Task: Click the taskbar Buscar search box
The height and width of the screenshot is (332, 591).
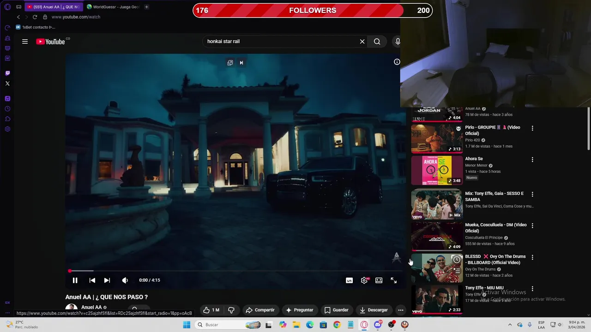Action: tap(229, 325)
